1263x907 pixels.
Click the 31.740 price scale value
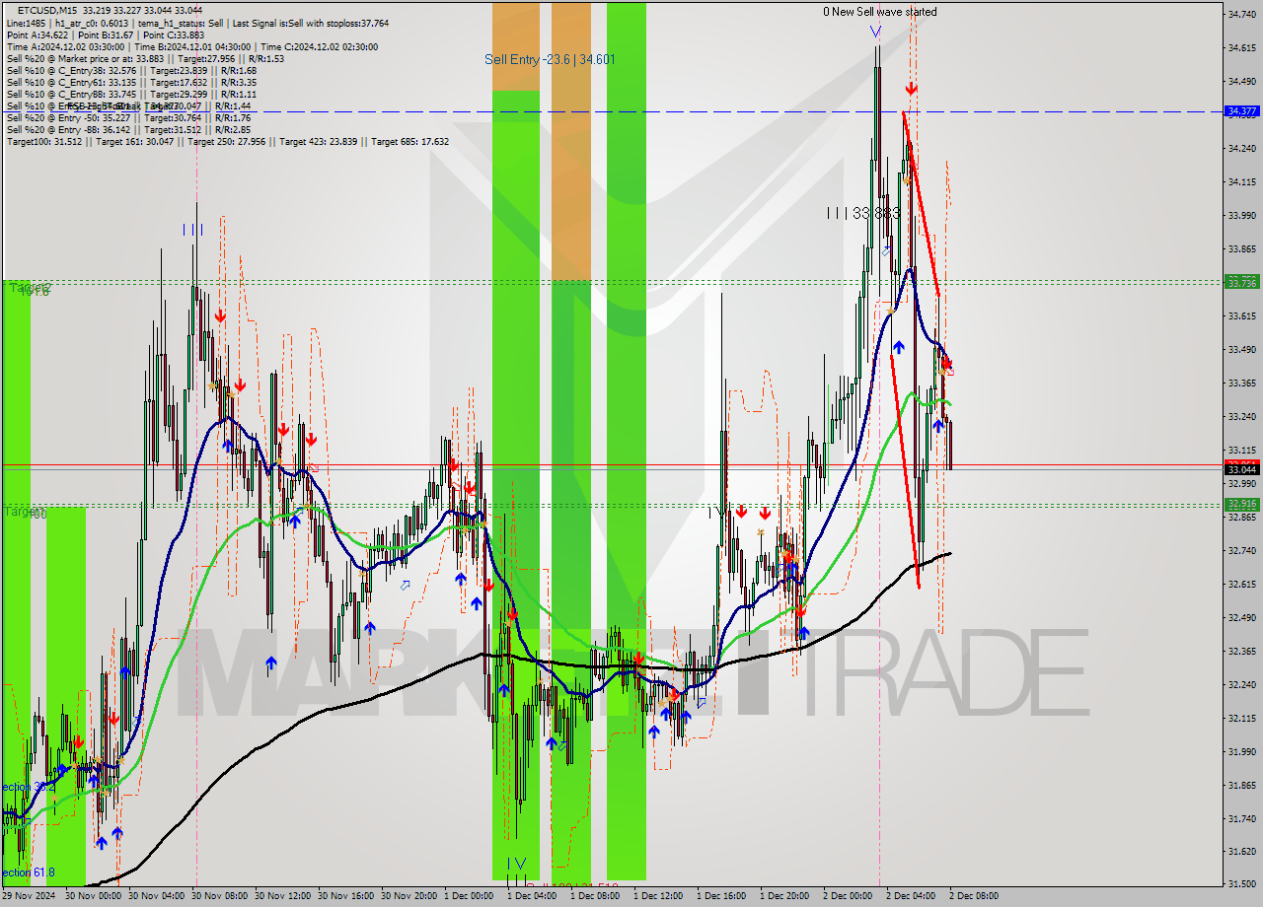[x=1241, y=818]
